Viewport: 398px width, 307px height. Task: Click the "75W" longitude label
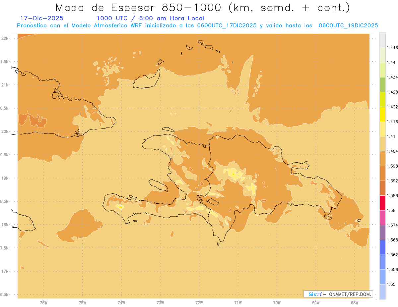[83, 303]
